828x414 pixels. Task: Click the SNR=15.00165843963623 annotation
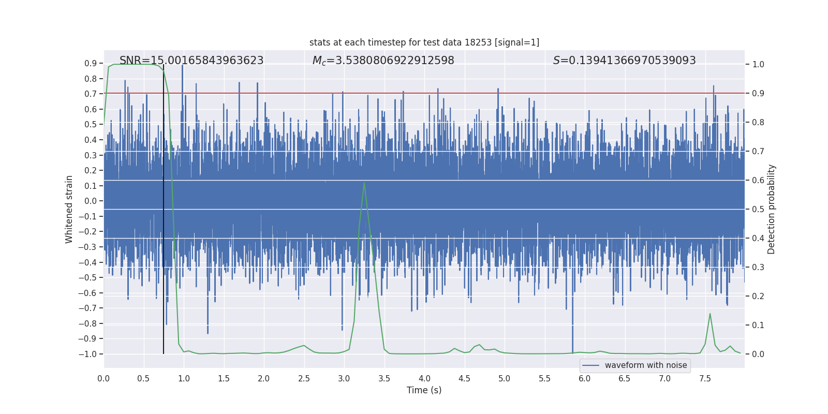191,61
